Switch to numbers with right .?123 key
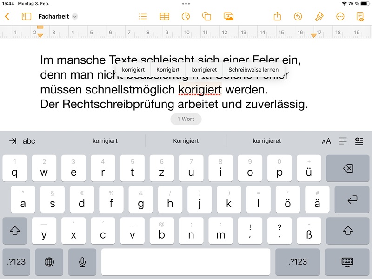This screenshot has width=372, height=279. [x=298, y=262]
